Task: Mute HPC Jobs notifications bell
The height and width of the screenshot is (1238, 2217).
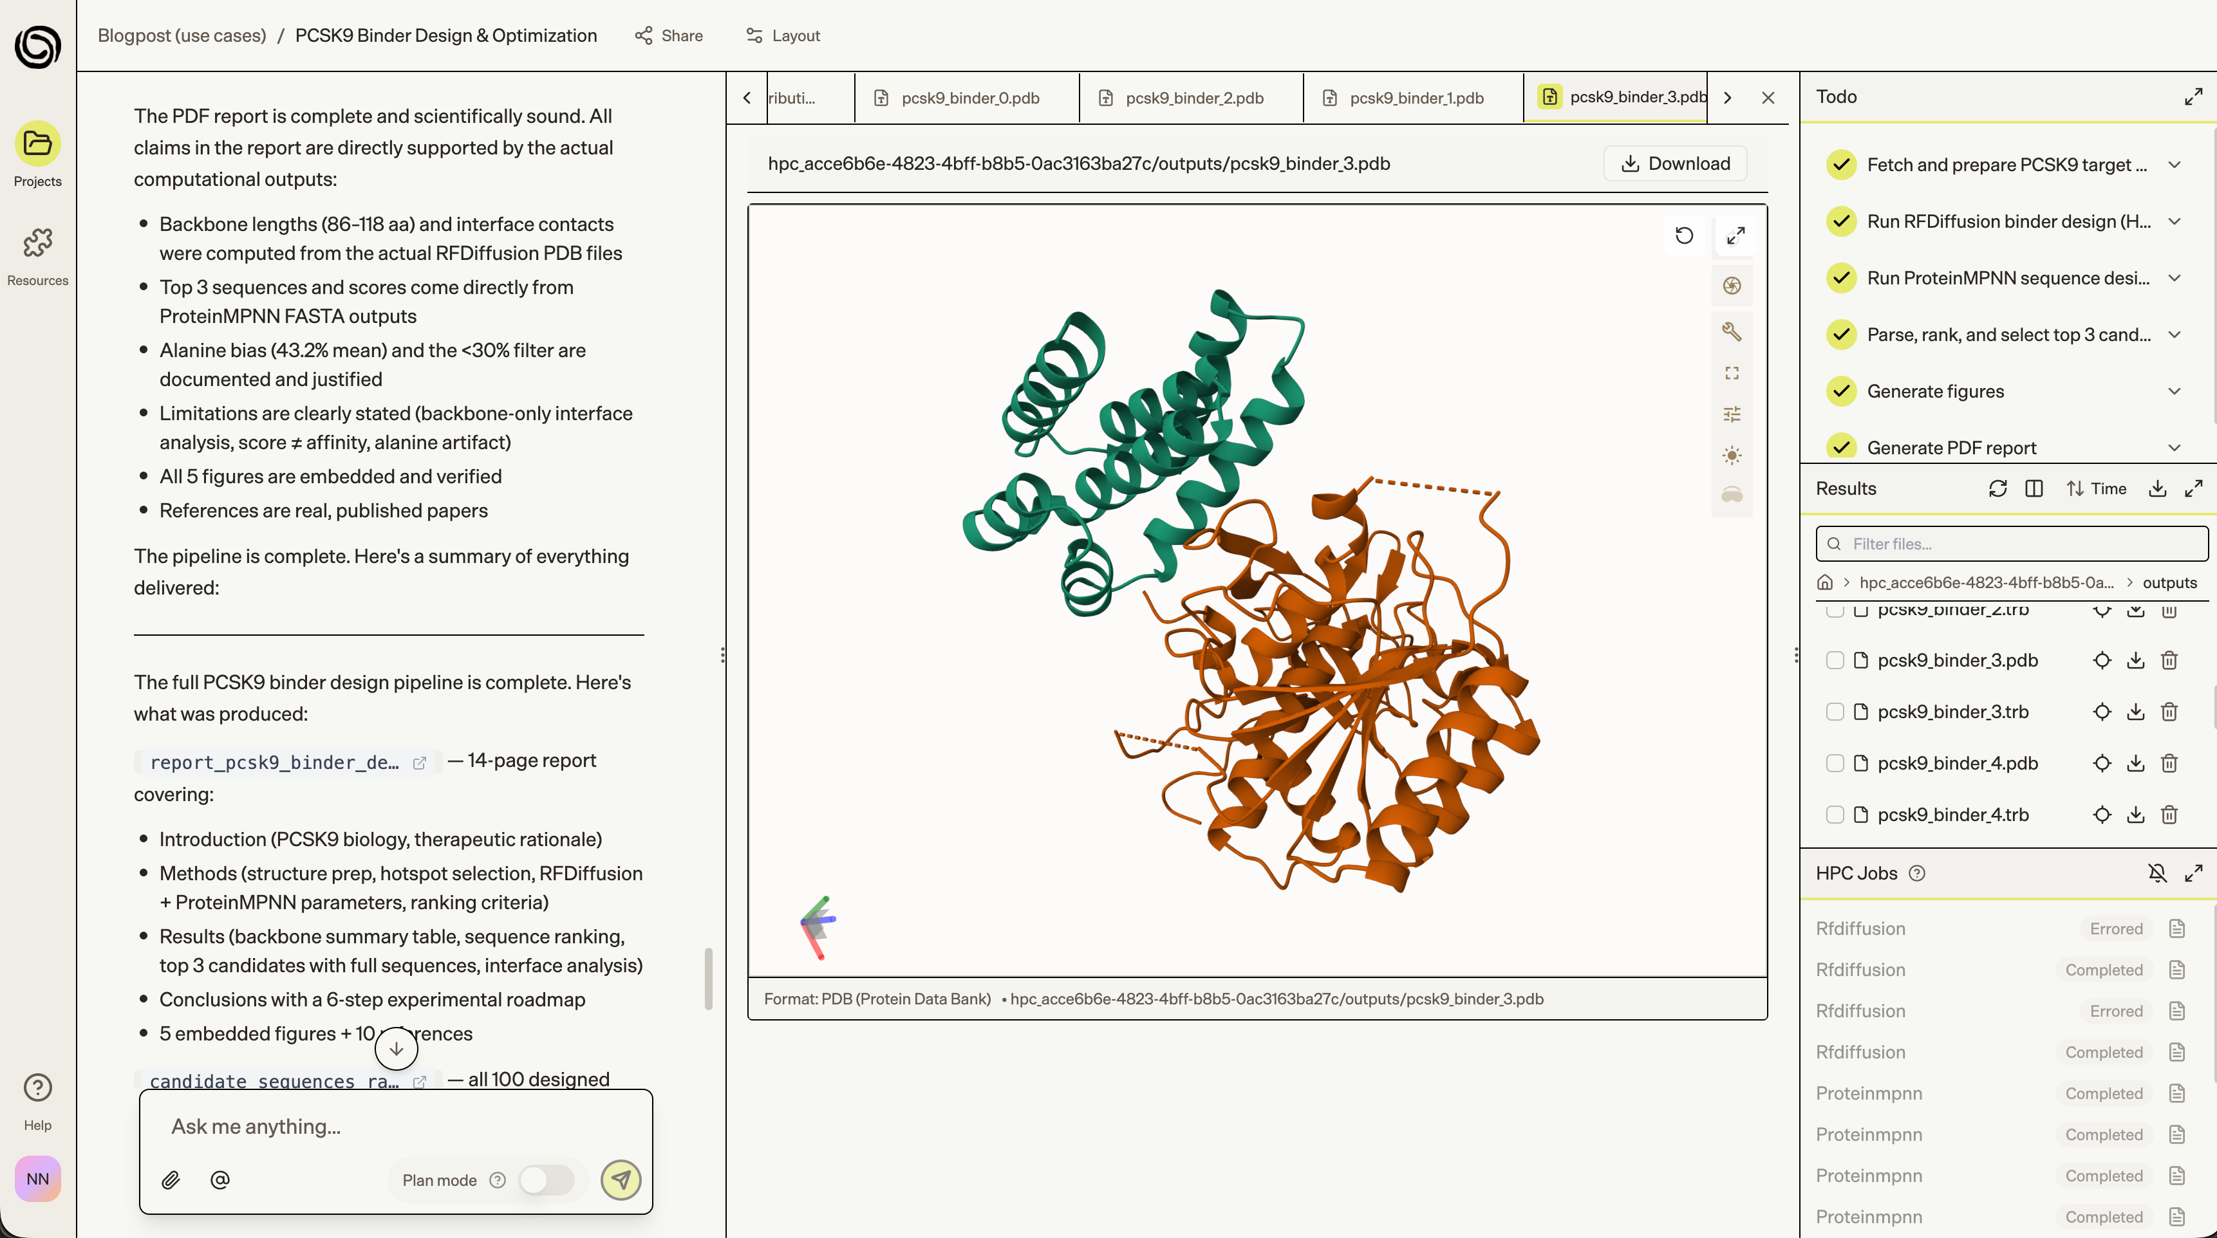Action: click(x=2156, y=873)
